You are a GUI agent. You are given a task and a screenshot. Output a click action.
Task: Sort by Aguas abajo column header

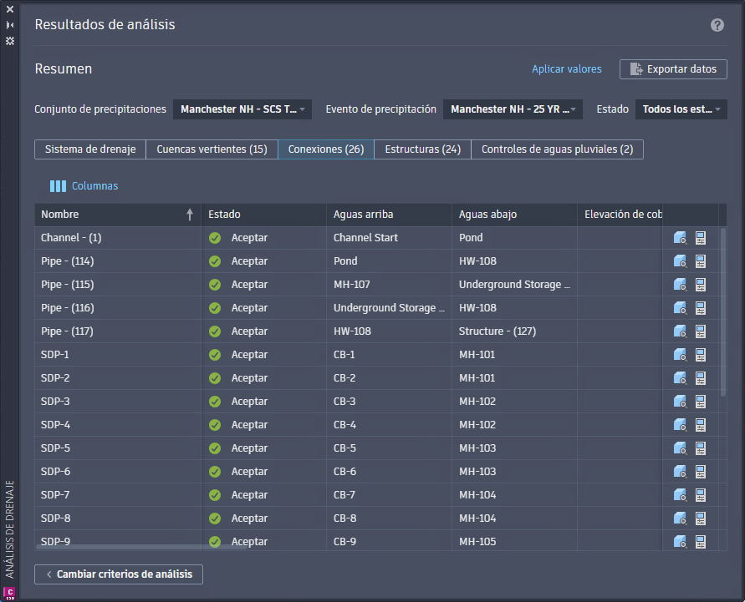pyautogui.click(x=514, y=215)
